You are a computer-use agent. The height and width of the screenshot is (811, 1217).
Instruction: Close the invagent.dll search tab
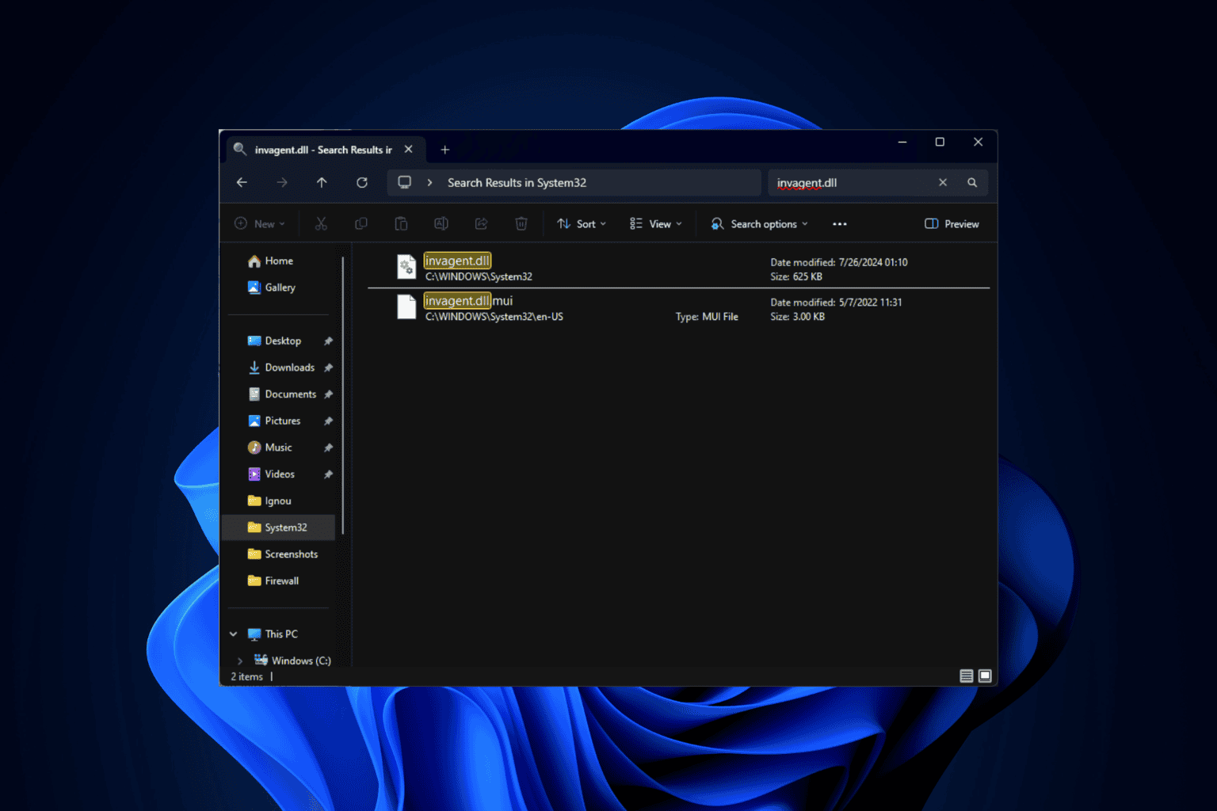(x=409, y=150)
